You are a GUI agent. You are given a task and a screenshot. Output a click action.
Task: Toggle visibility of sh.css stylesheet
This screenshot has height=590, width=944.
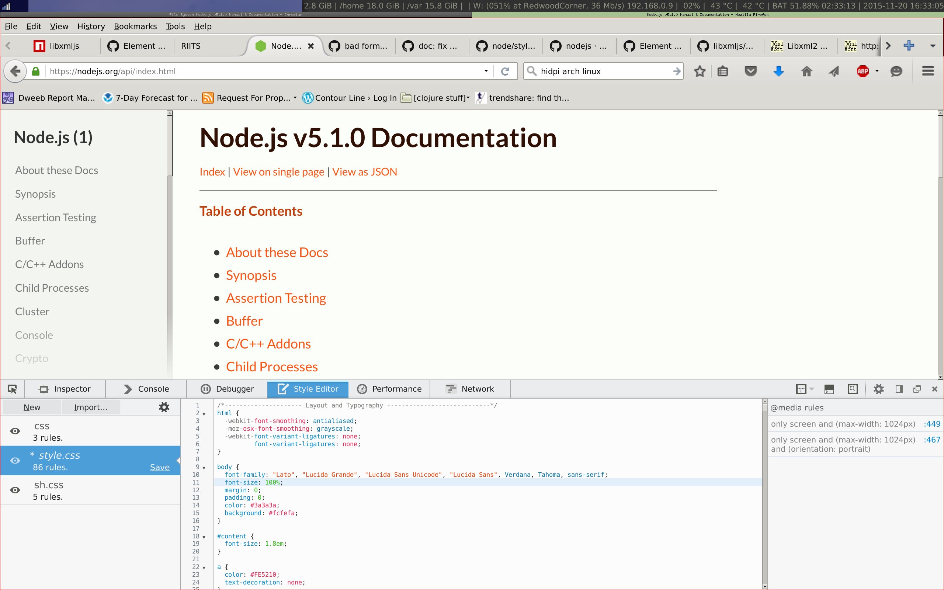[x=15, y=490]
